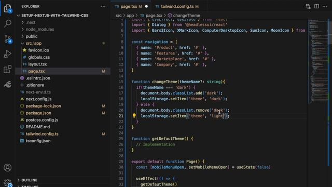Click 'navigation' constant name on line 8

(x=157, y=42)
